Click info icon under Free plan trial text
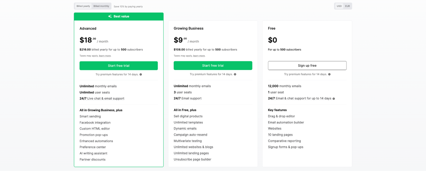 point(329,74)
